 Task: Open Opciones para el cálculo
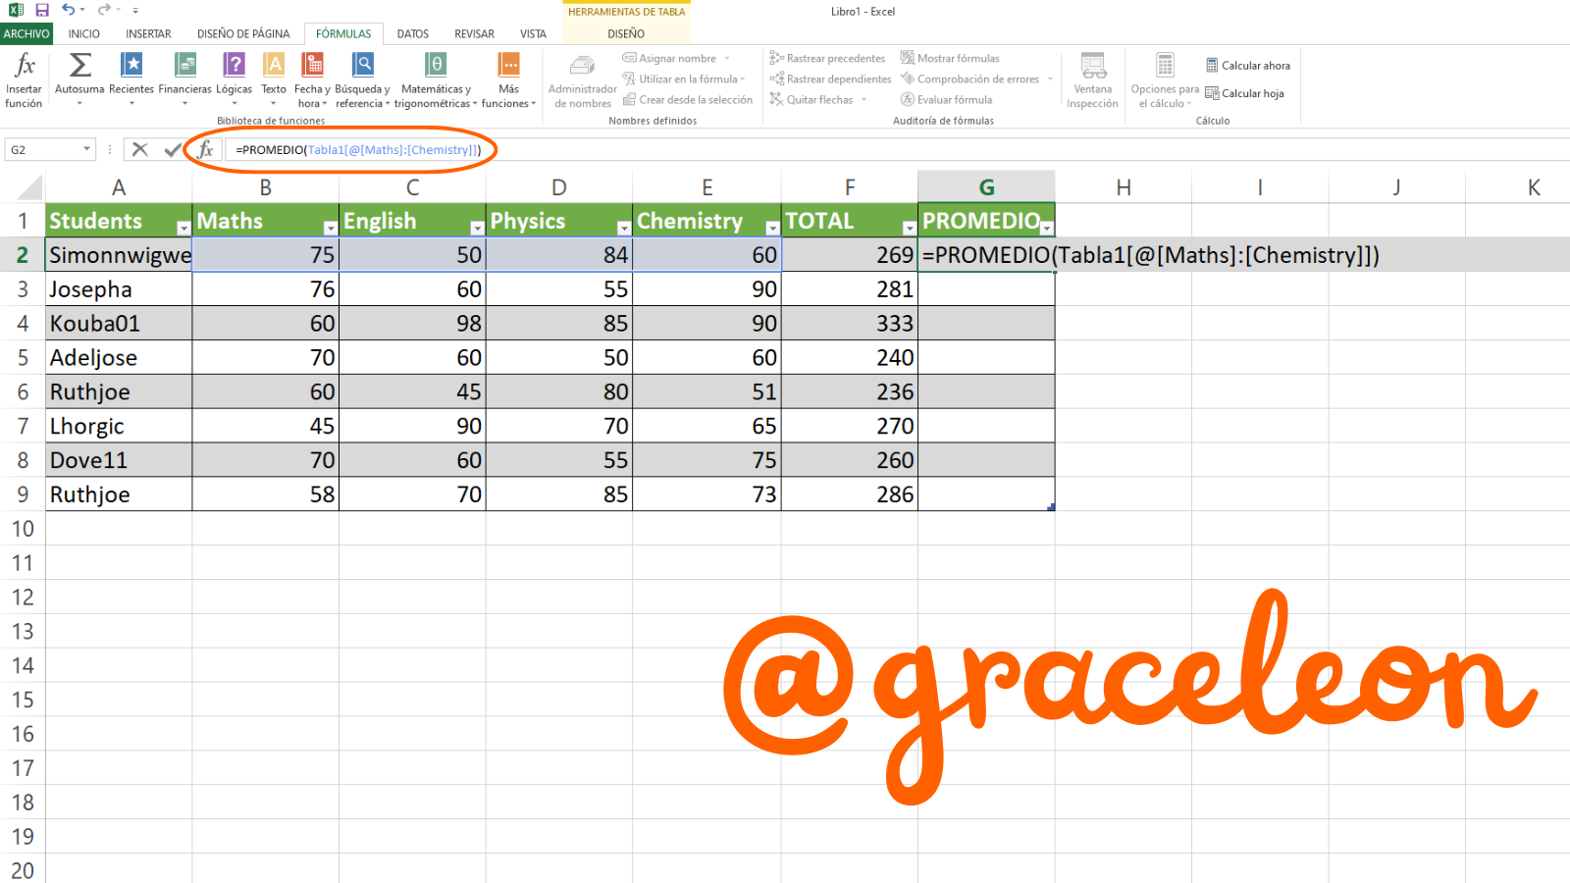pyautogui.click(x=1165, y=80)
